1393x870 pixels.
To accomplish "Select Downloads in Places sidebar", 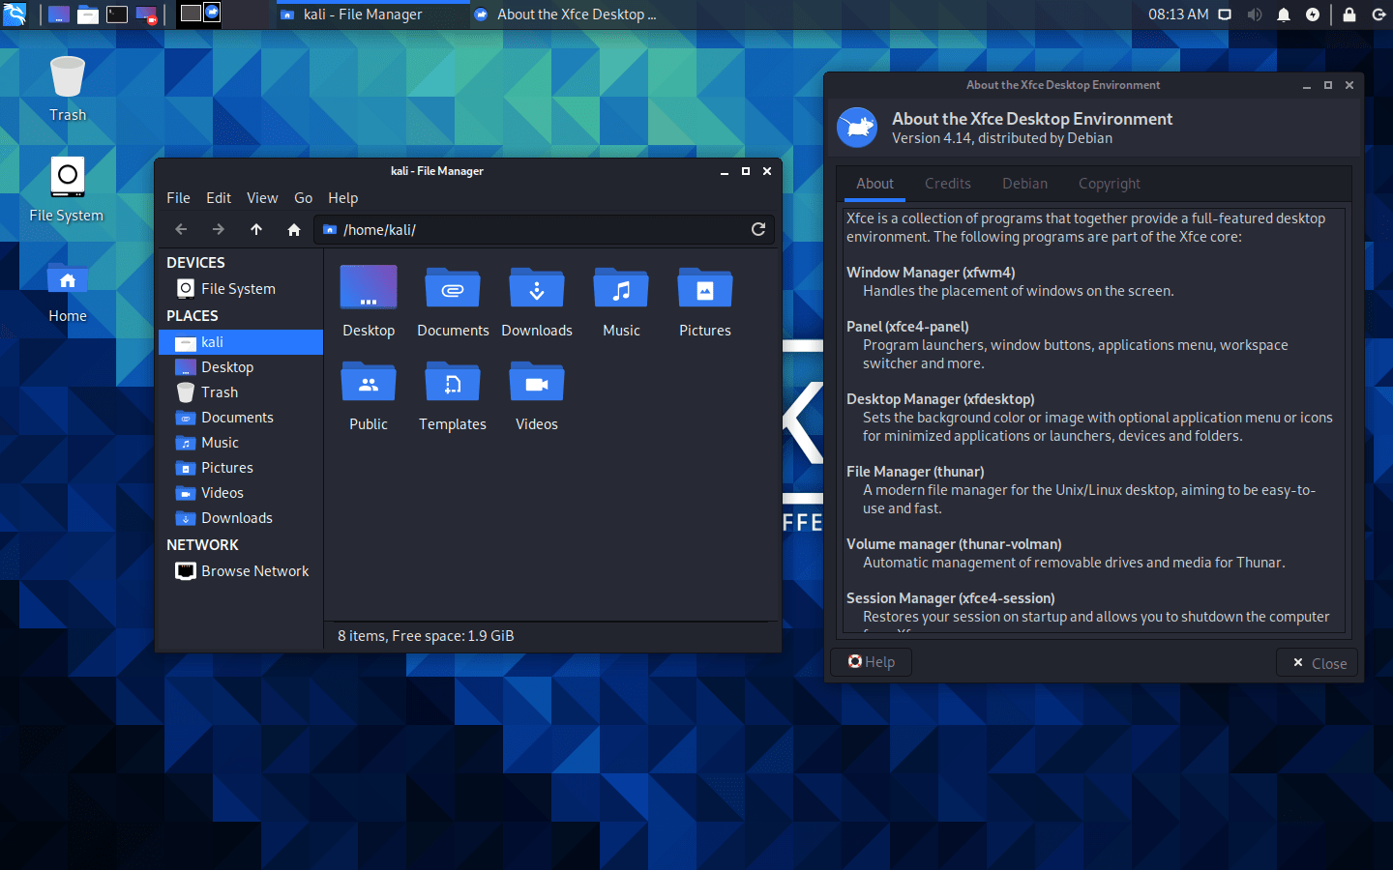I will (241, 518).
